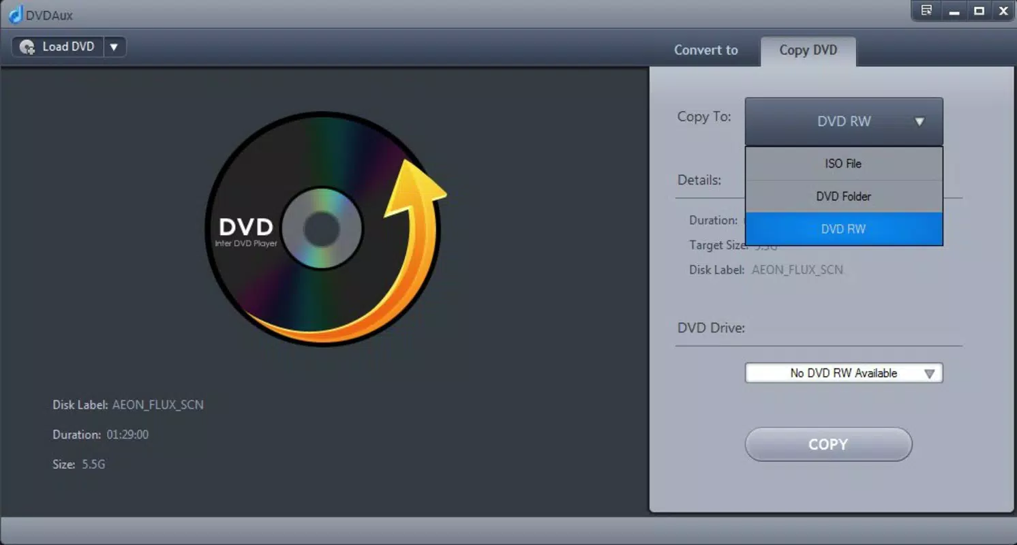
Task: Open the Load DVD dropdown arrow
Action: [x=115, y=47]
